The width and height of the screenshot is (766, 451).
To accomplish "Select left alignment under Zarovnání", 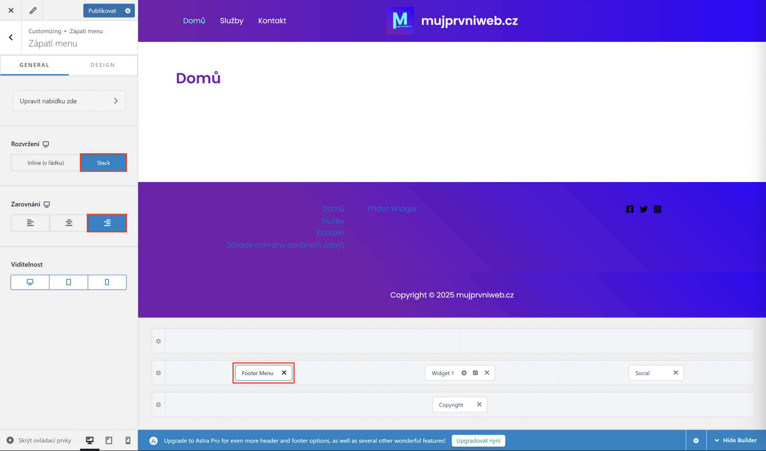I will click(x=30, y=223).
